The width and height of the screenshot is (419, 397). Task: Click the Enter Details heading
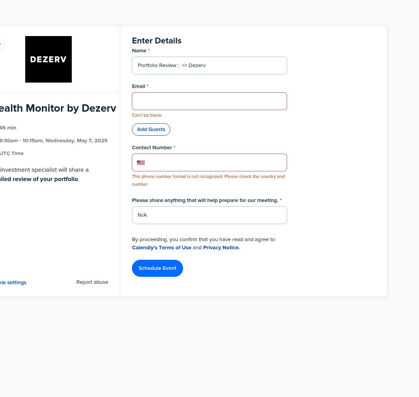(x=157, y=41)
